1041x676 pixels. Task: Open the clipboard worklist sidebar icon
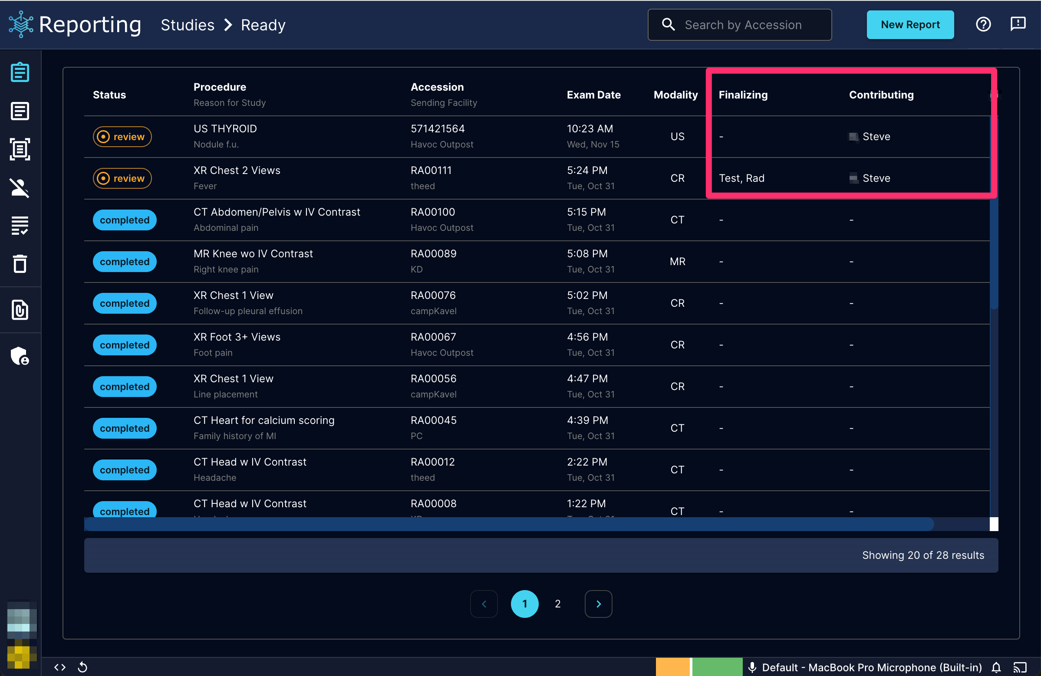pos(20,72)
